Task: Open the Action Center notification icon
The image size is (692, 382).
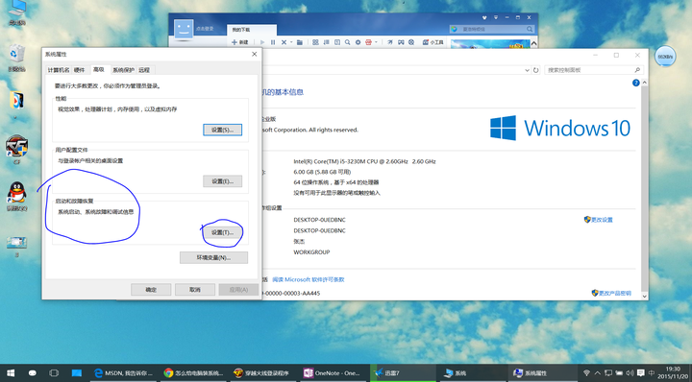Action: point(641,373)
